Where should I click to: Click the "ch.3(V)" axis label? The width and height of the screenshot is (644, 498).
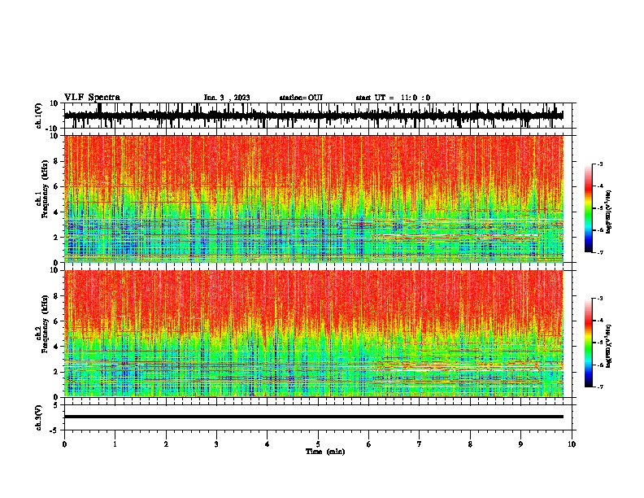39,417
